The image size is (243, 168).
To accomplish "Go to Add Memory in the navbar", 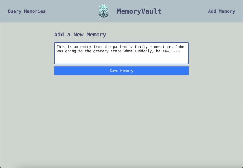I will 222,11.
